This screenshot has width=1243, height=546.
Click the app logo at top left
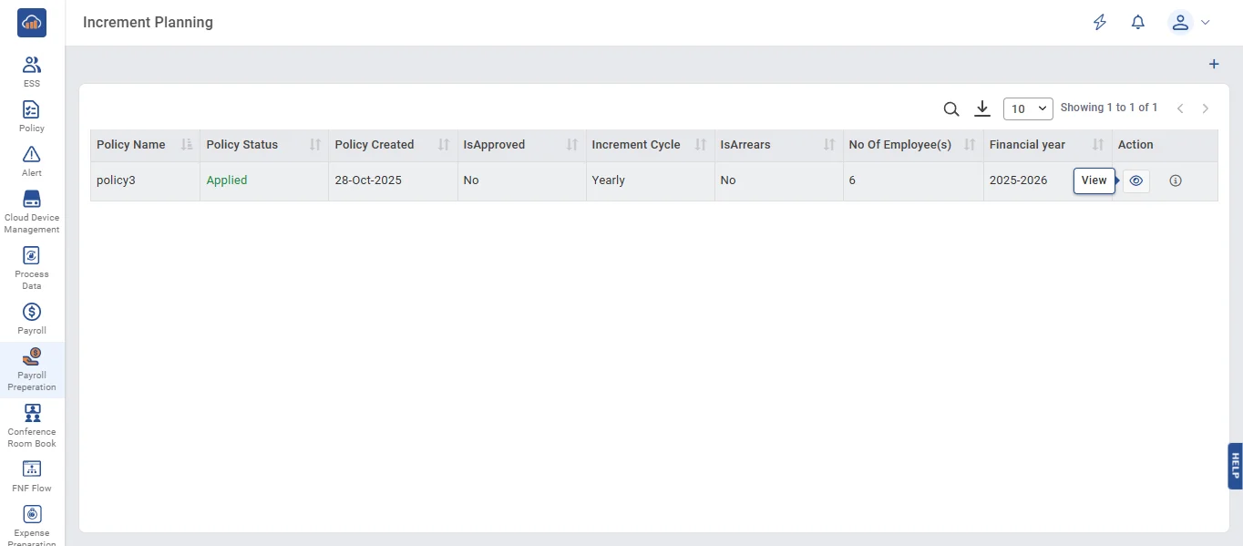[x=32, y=23]
